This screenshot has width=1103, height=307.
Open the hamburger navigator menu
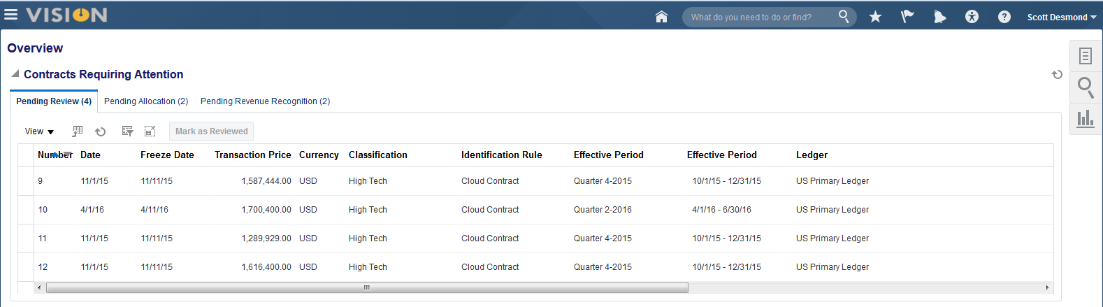coord(10,15)
